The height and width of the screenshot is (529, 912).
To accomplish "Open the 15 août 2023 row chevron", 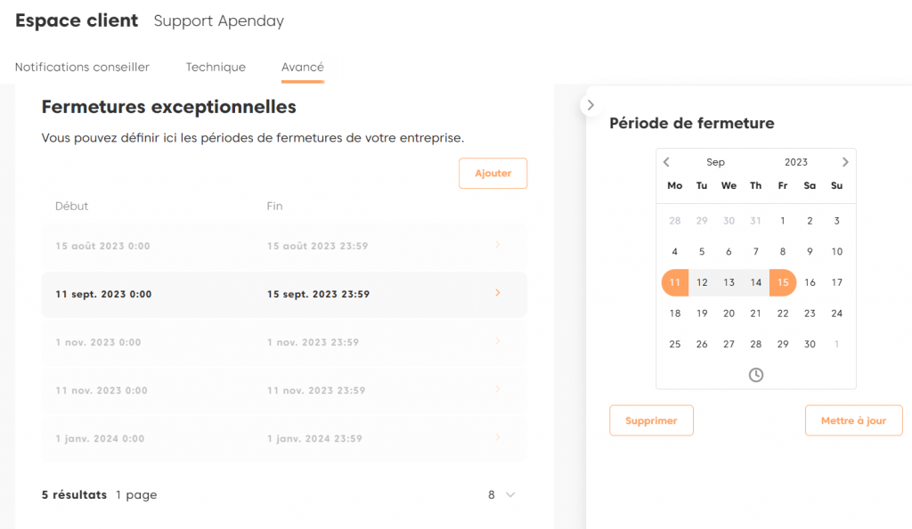I will tap(497, 245).
